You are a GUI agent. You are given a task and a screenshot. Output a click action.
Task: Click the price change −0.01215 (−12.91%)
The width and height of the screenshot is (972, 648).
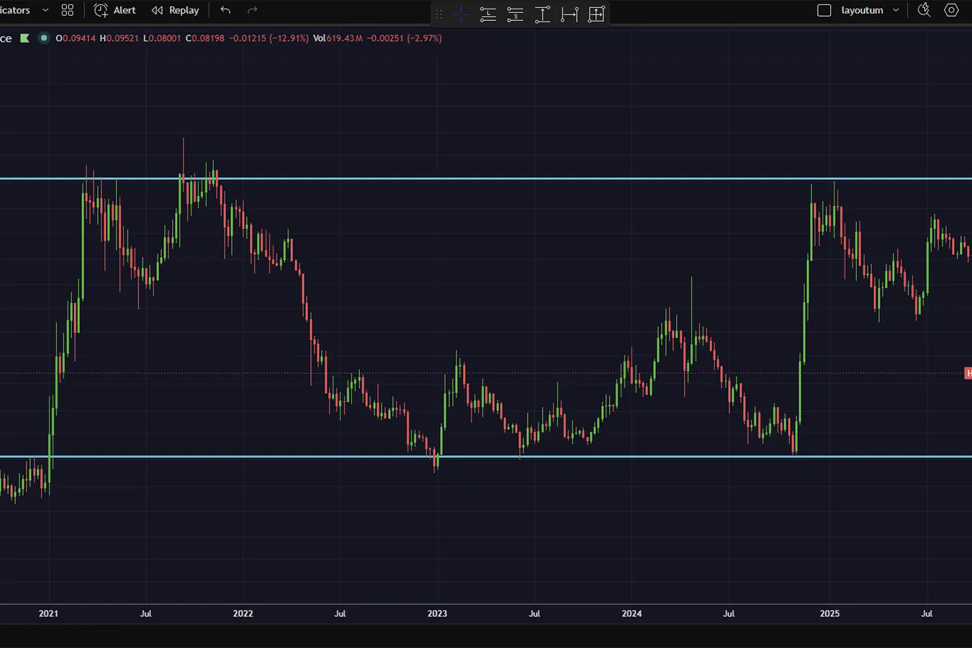click(x=269, y=38)
